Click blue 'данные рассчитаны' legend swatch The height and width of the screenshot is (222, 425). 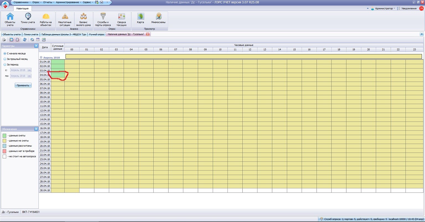coord(4,146)
